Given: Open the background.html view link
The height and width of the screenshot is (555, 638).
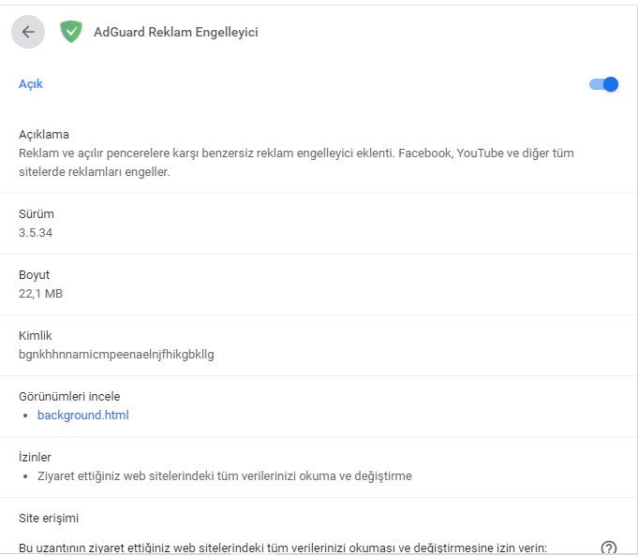Looking at the screenshot, I should (82, 415).
